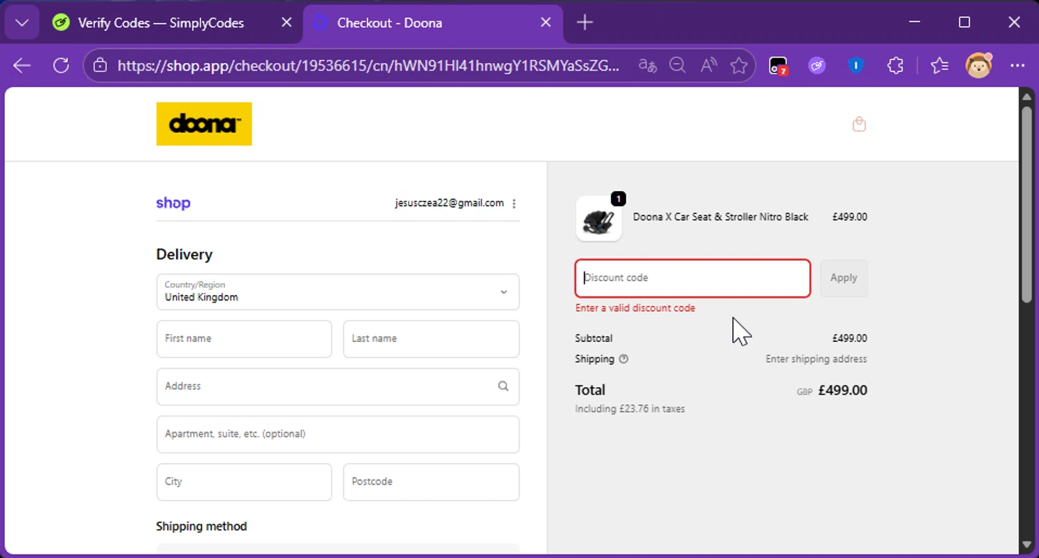Close the Verify Codes — SimplyCodes tab

286,23
